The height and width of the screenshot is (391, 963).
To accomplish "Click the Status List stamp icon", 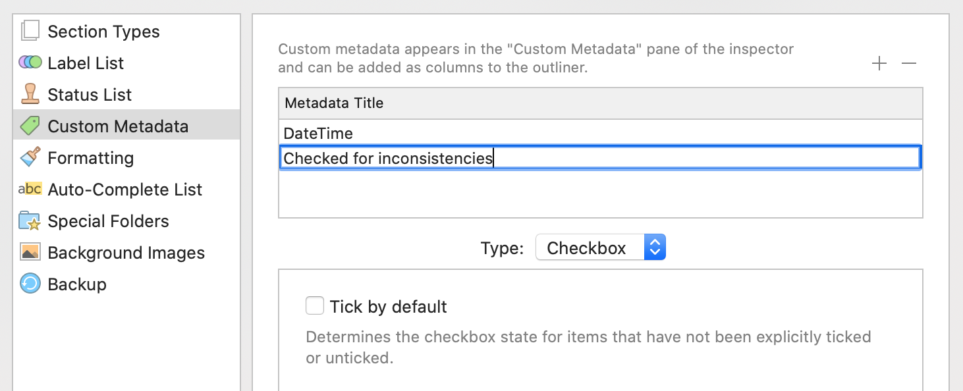I will [30, 94].
